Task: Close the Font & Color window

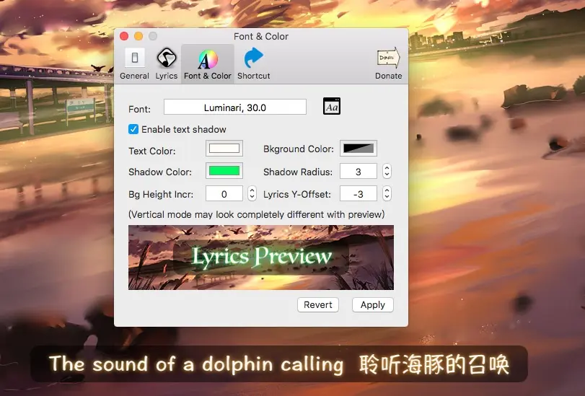Action: [x=124, y=36]
